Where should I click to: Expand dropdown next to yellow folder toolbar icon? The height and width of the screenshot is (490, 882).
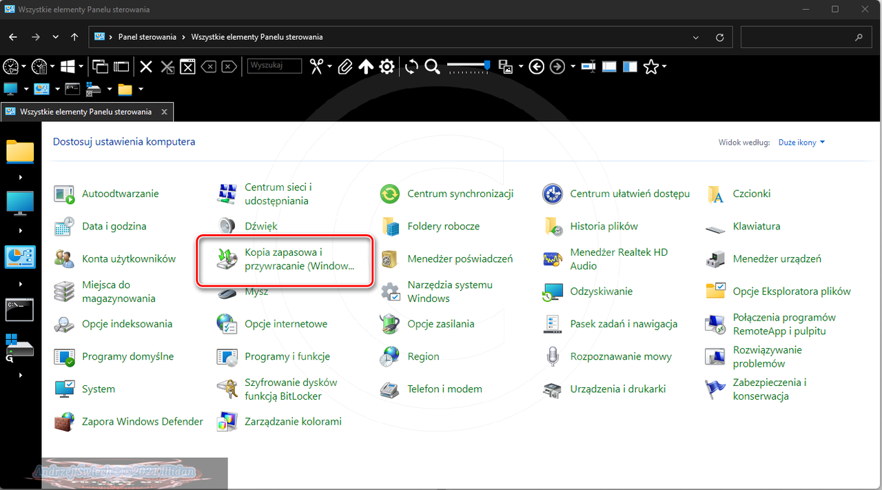141,89
